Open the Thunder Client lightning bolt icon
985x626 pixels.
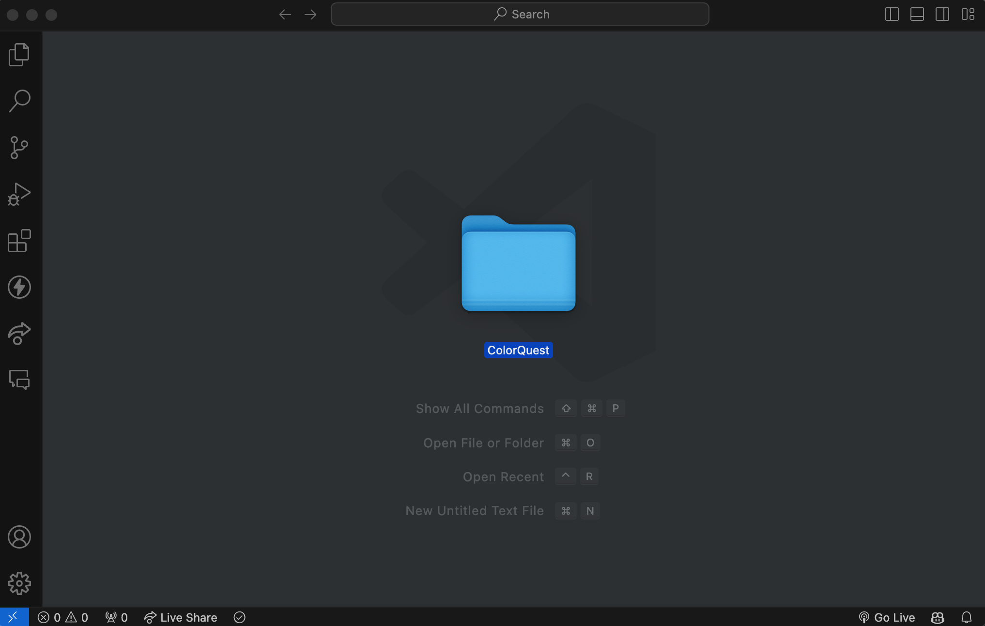19,287
